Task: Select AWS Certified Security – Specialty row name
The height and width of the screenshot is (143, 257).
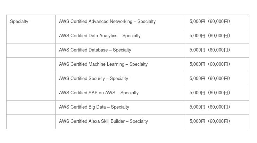Action: tap(93, 79)
